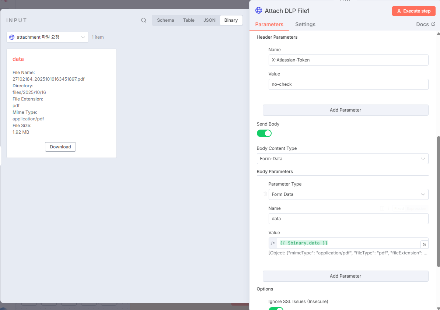Open the Settings tab of Attach DLP File1
Viewport: 440px width, 310px height.
pyautogui.click(x=305, y=24)
